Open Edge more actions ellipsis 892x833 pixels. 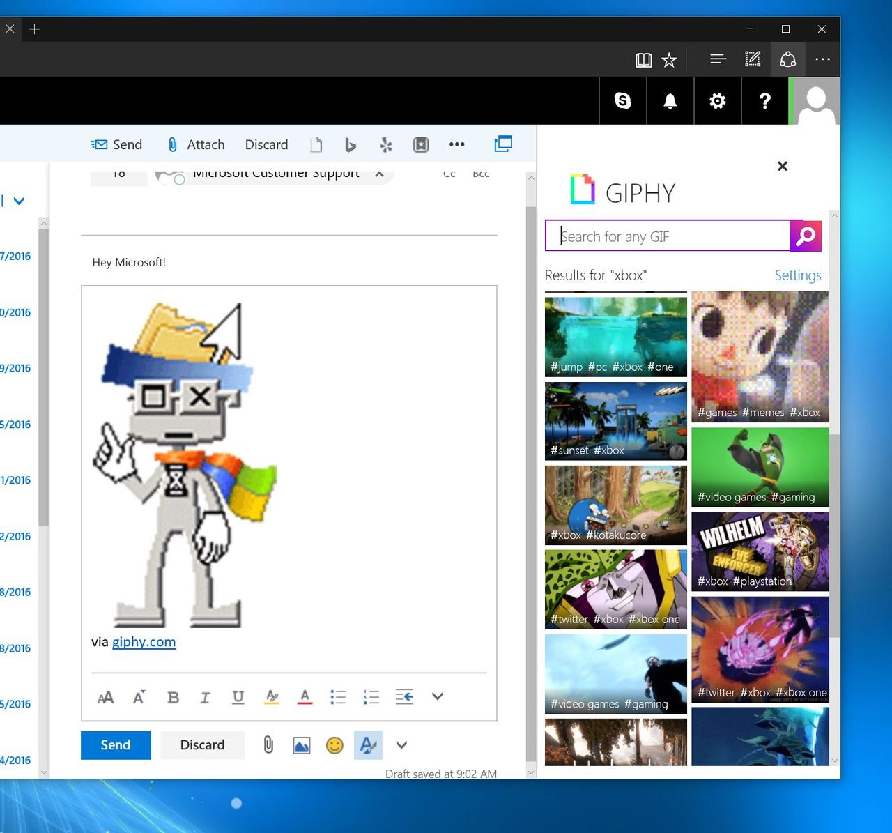823,59
